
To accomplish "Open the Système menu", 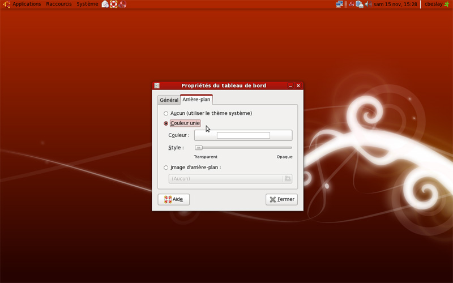I will 87,4.
